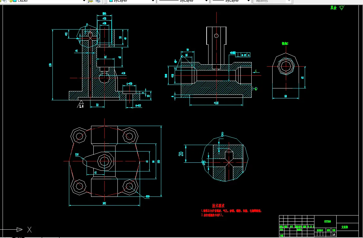Open the greyed plot style dropdown
This screenshot has height=238, width=363.
(x=289, y=1)
